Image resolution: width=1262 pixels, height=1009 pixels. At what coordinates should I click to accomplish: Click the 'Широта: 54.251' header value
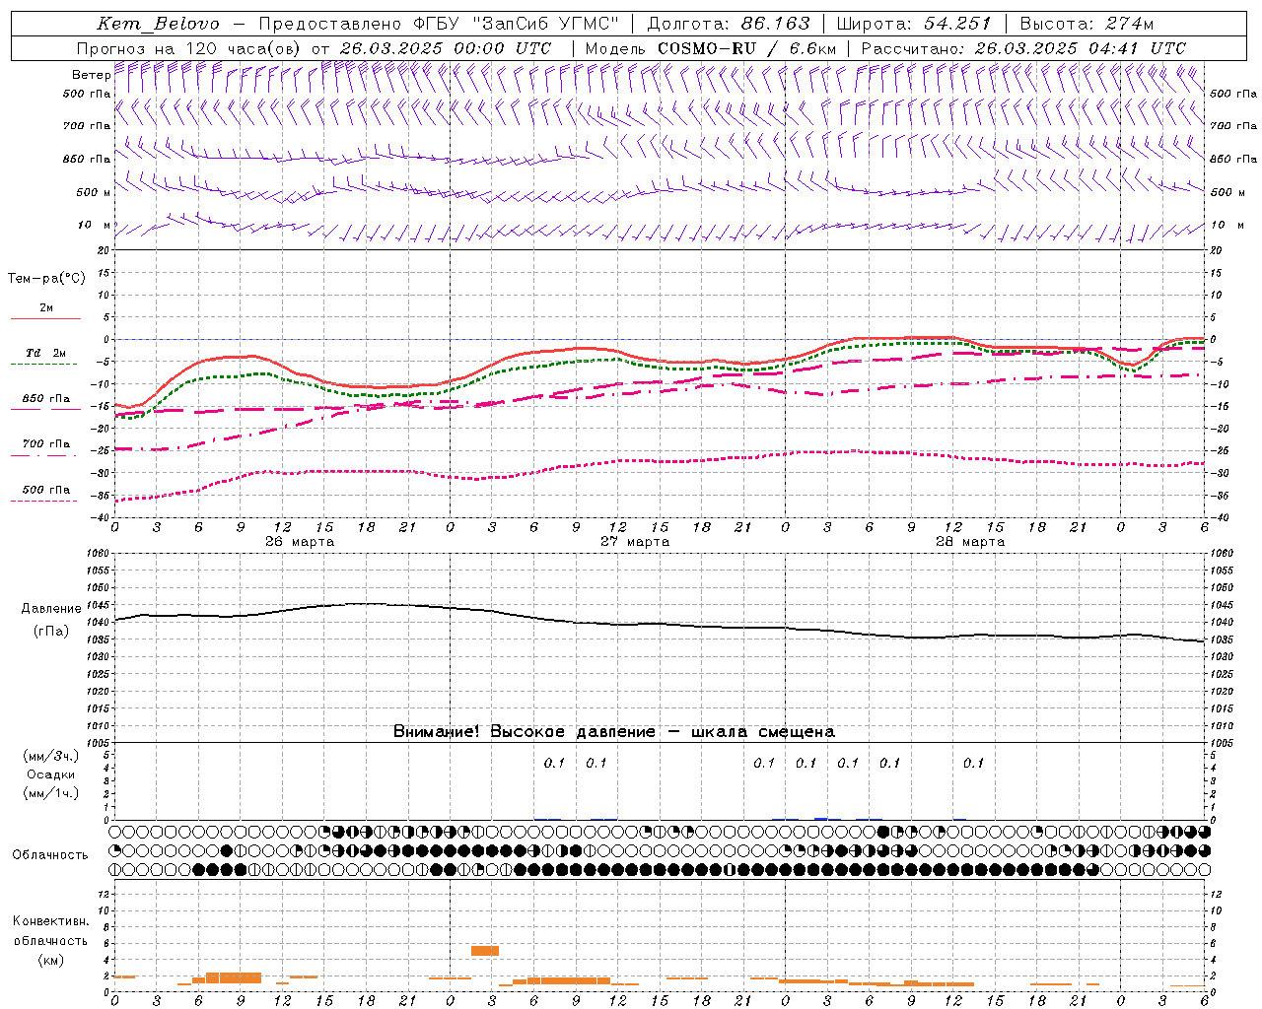914,24
